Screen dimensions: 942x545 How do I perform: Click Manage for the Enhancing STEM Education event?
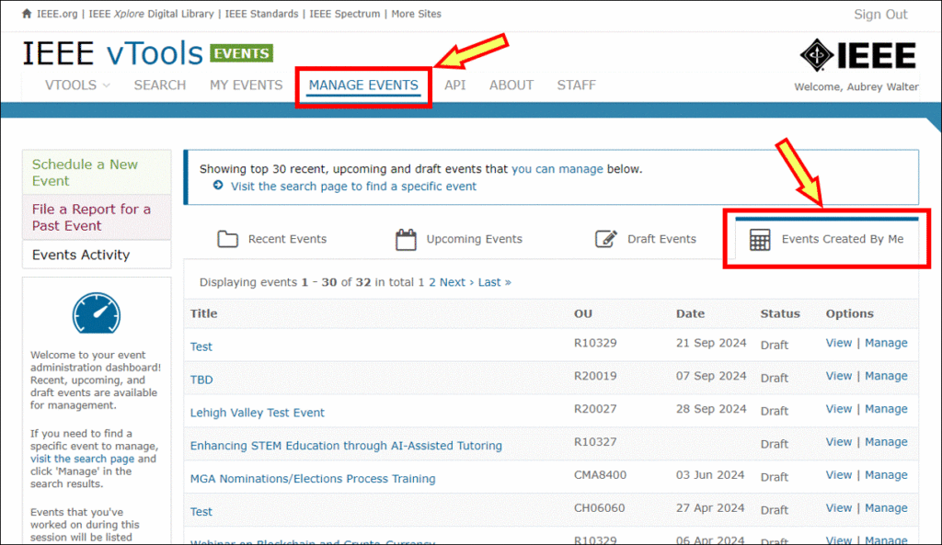point(886,442)
